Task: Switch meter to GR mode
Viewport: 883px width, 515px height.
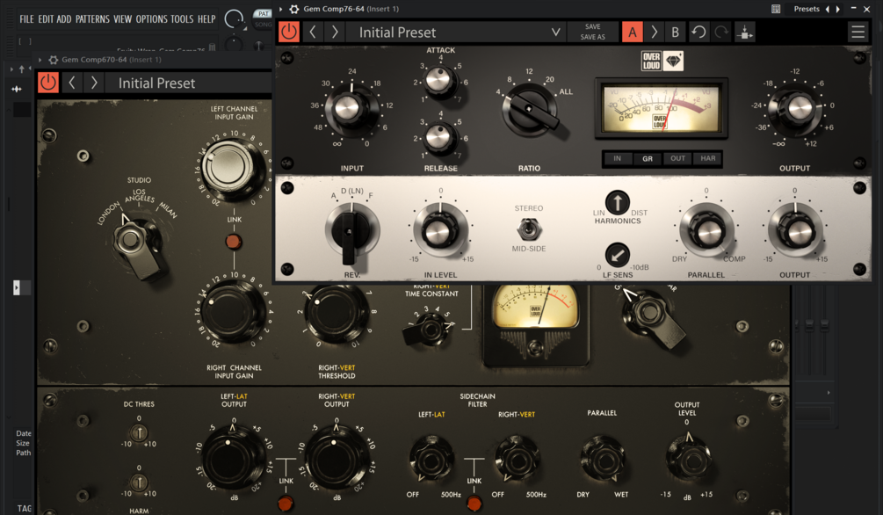Action: click(x=648, y=159)
